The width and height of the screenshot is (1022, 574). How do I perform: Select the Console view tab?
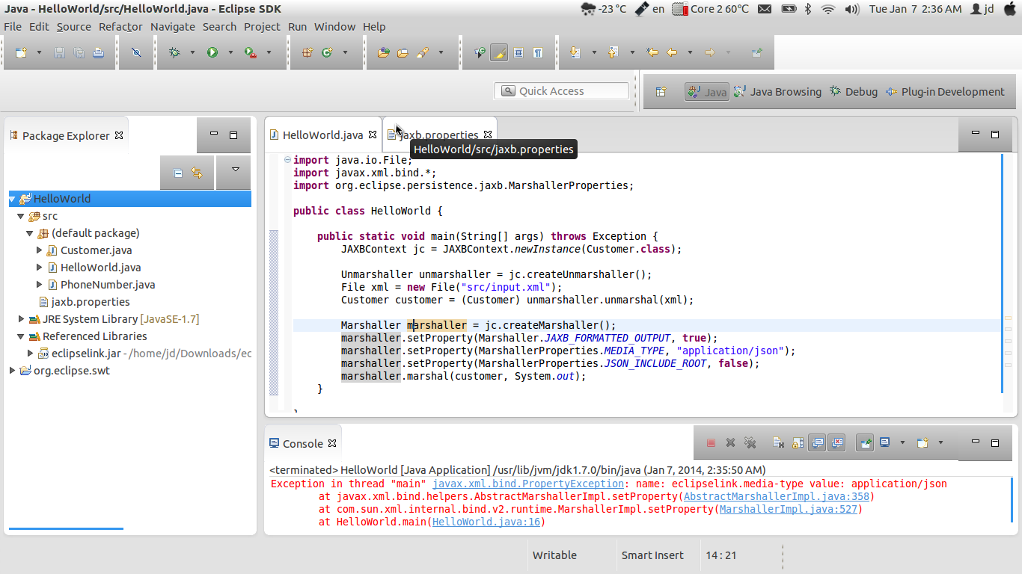pos(303,443)
